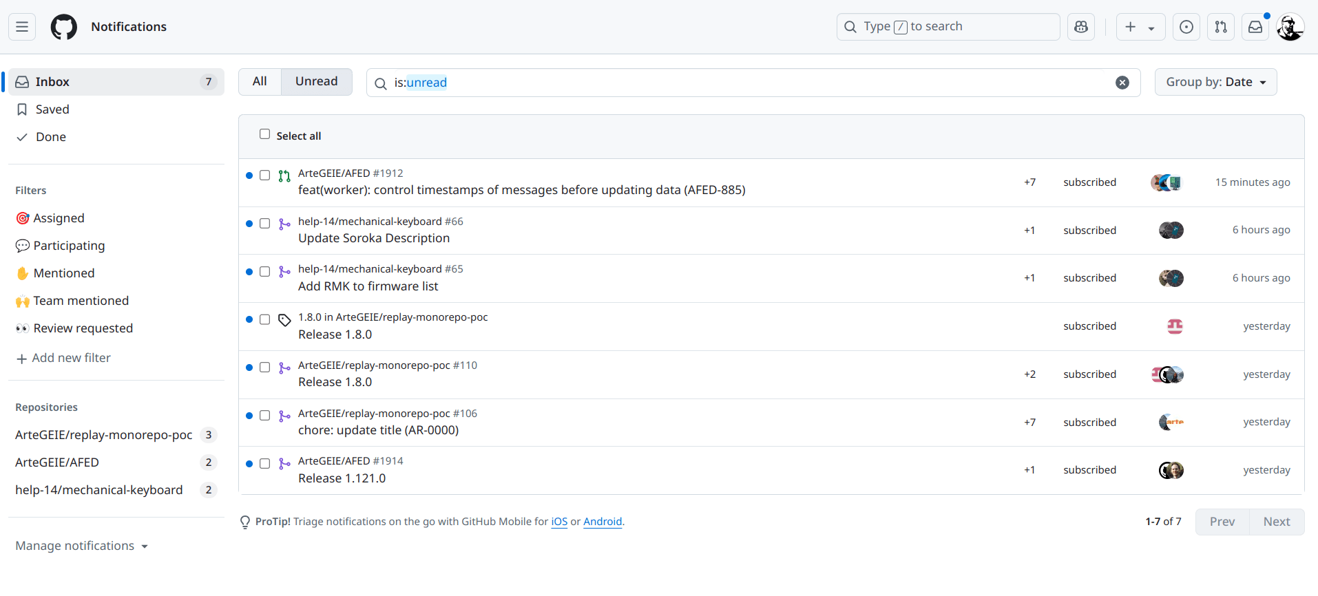Open the Group by: Date dropdown
The image size is (1318, 596).
click(1215, 82)
